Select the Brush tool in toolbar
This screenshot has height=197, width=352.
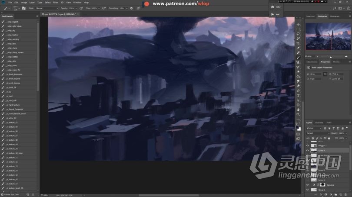(x=298, y=58)
